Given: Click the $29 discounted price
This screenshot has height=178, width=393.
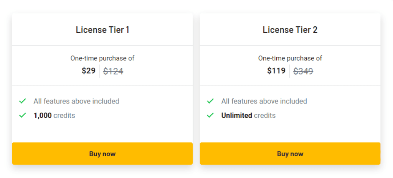Looking at the screenshot, I should point(89,71).
